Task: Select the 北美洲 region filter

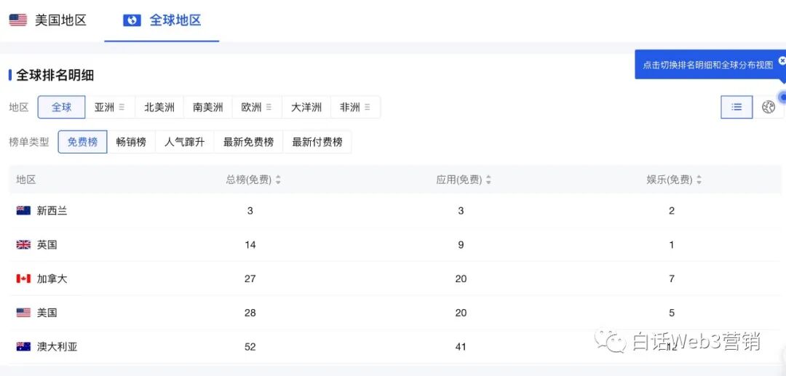Action: (159, 107)
